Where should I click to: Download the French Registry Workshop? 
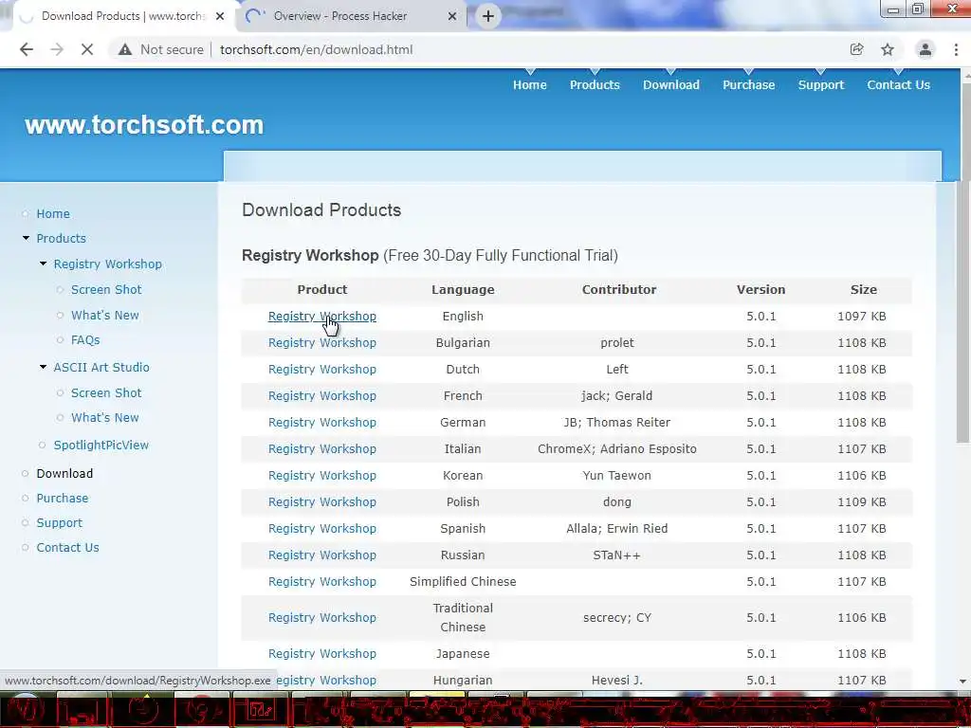322,396
